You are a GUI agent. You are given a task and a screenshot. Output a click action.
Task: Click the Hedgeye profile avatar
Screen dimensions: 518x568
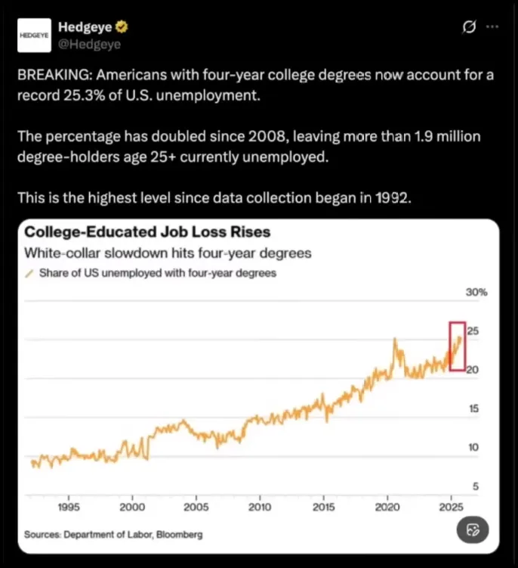tap(35, 36)
